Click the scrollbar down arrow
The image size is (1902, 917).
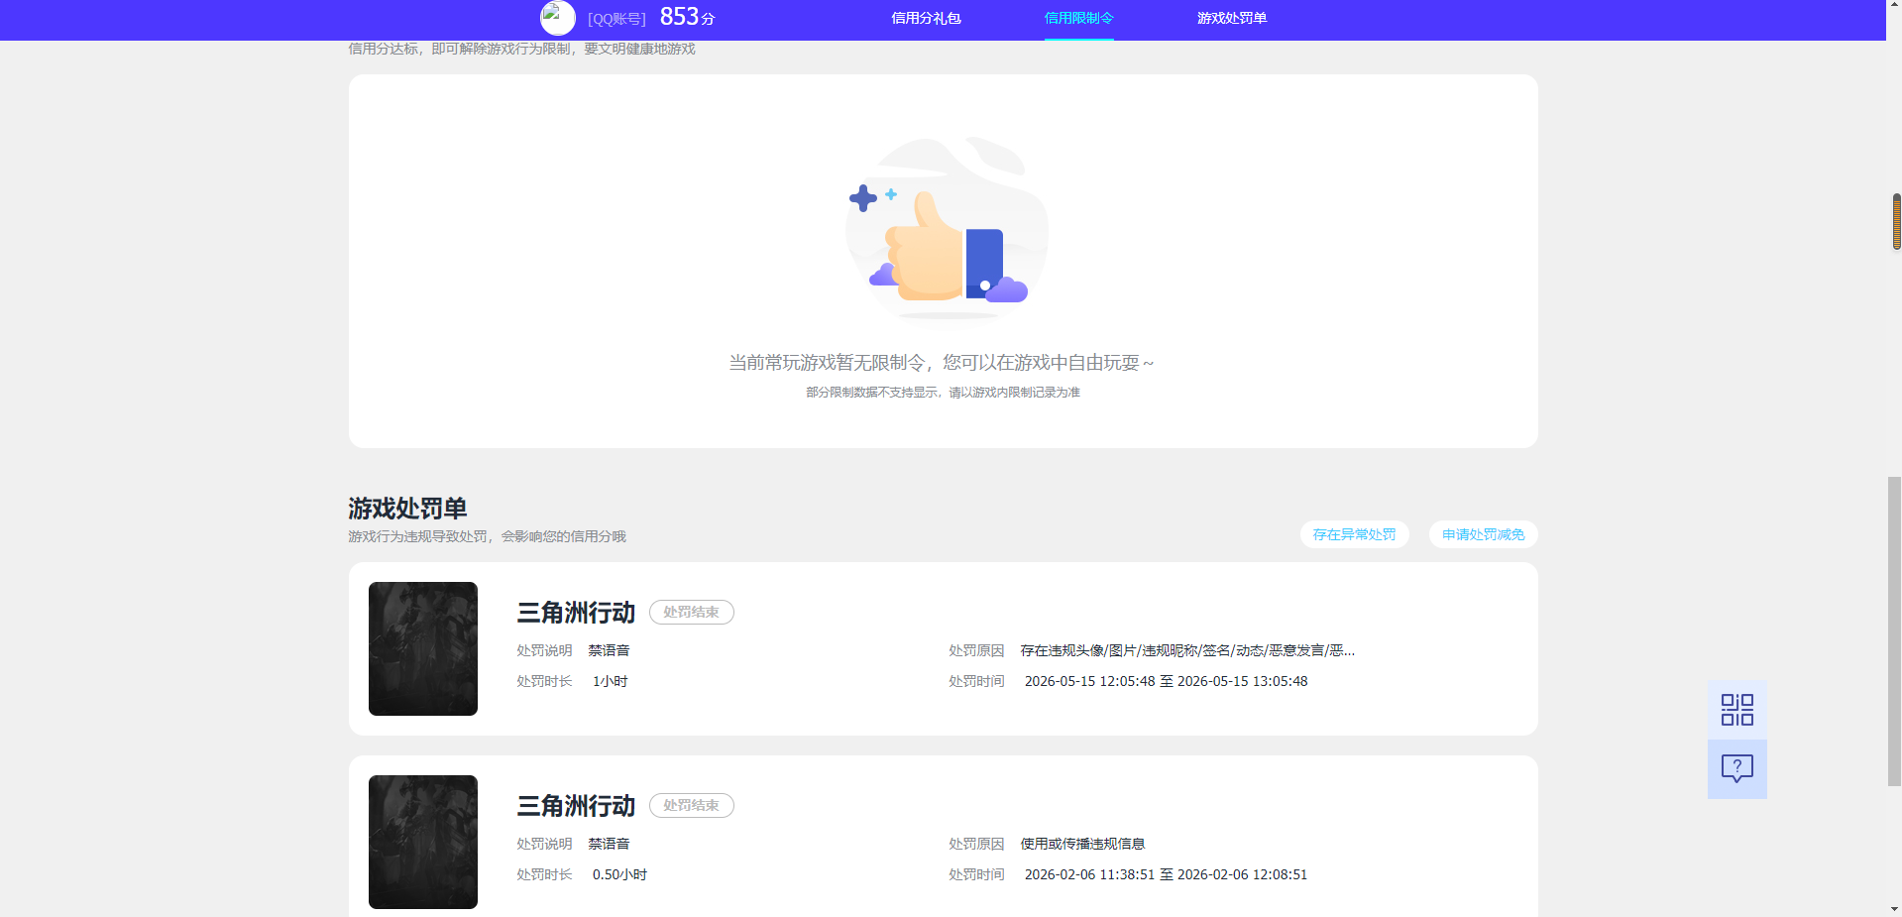[x=1895, y=908]
